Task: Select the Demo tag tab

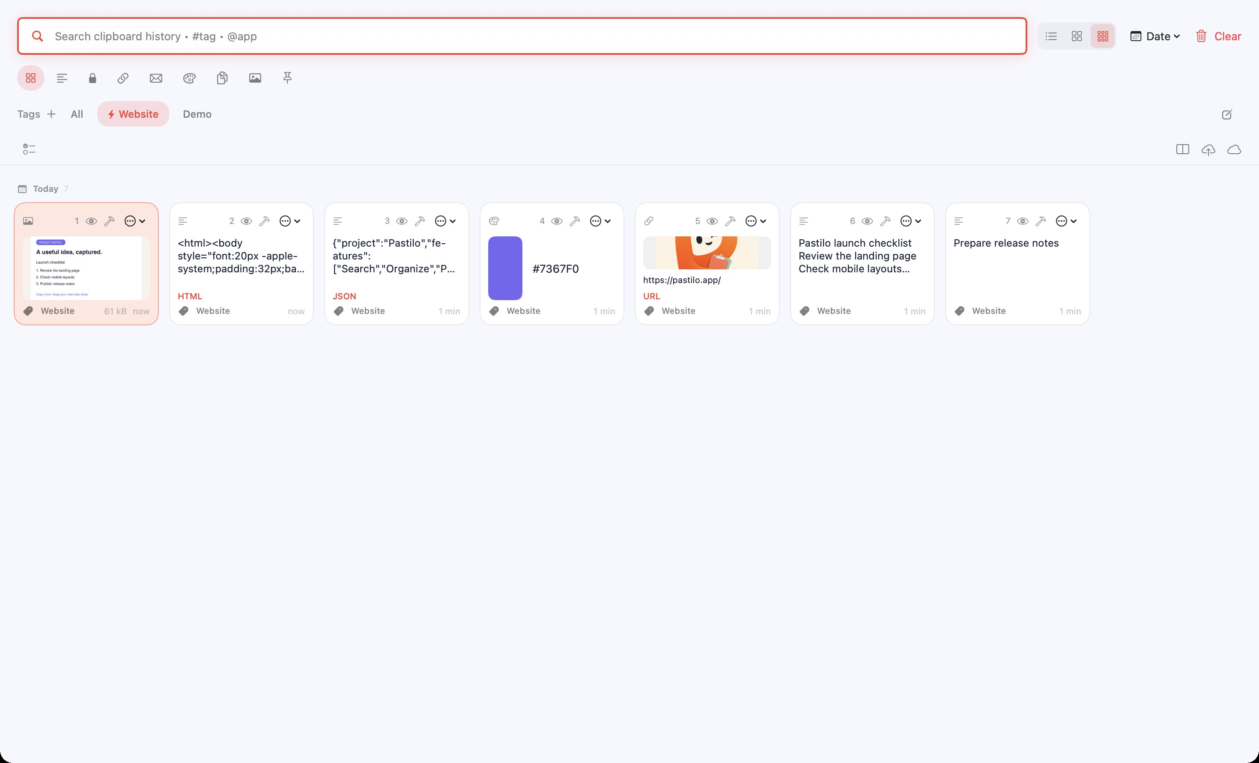Action: pos(197,114)
